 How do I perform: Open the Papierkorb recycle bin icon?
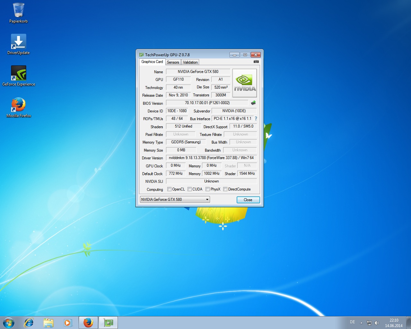coord(18,13)
